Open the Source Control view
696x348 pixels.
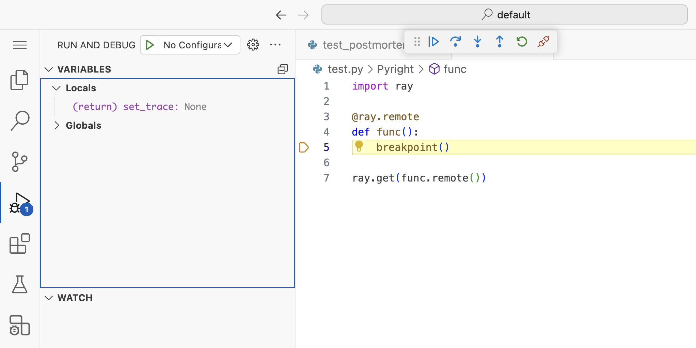tap(20, 161)
